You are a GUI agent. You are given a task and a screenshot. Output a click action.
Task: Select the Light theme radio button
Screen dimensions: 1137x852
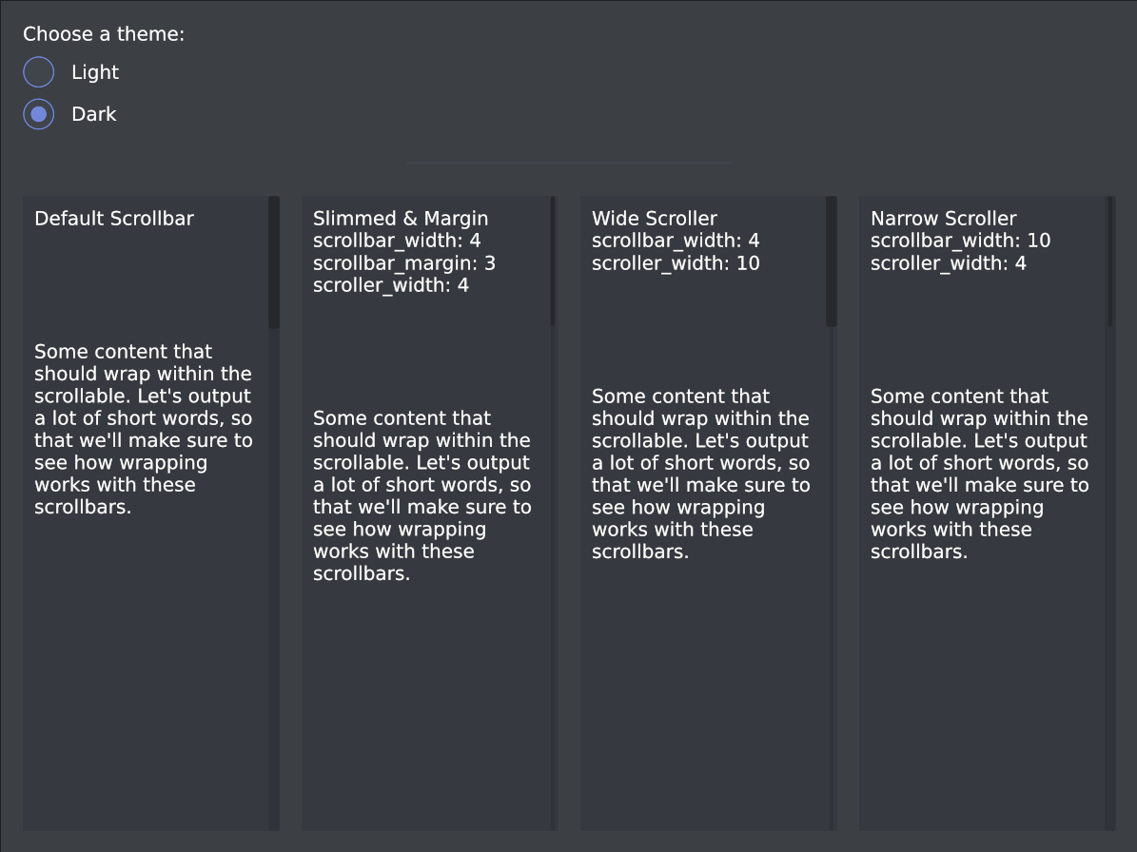(39, 72)
